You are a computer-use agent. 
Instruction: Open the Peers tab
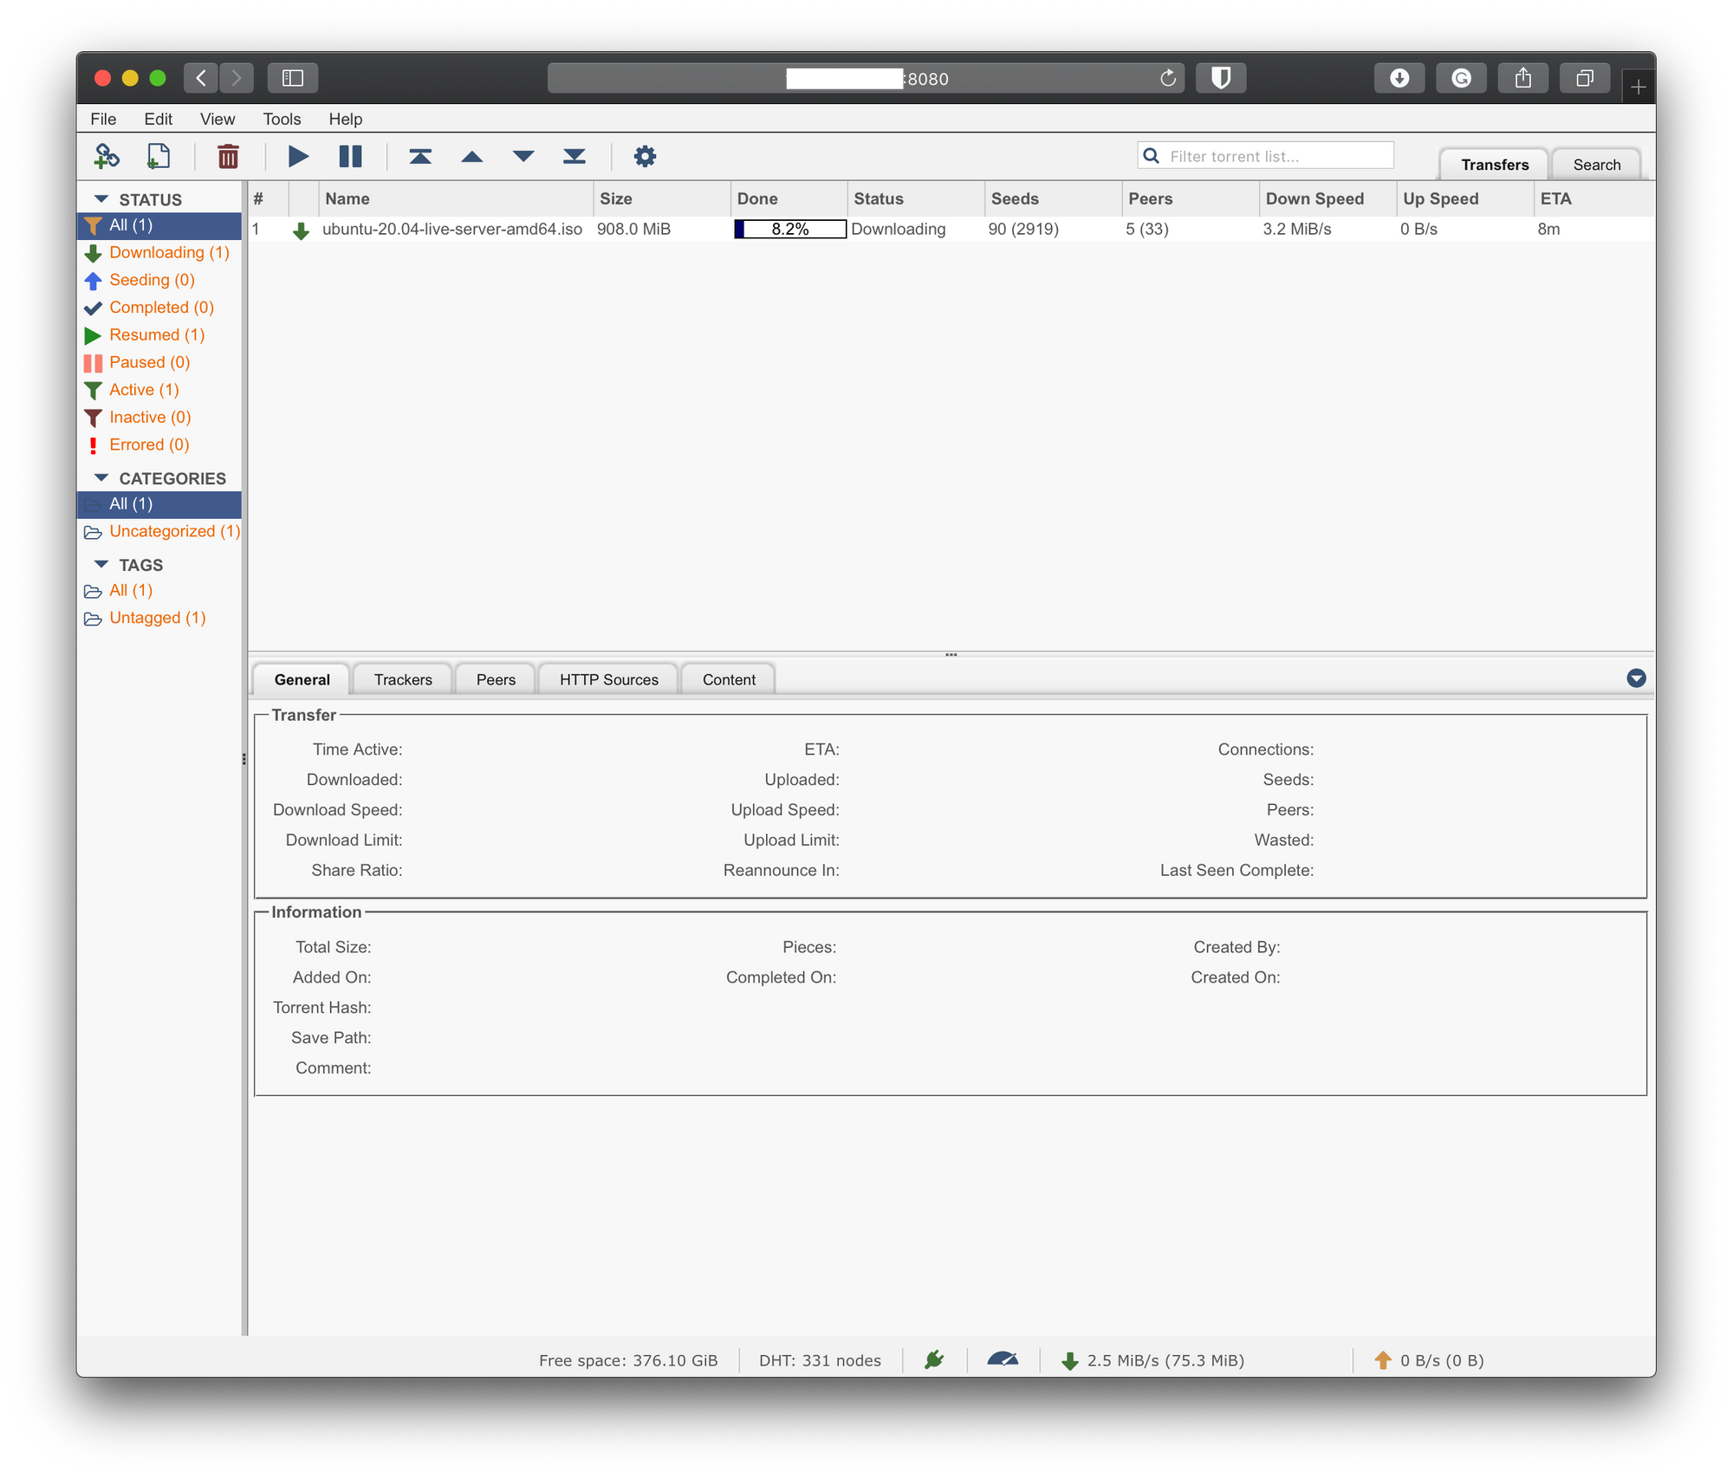coord(496,679)
